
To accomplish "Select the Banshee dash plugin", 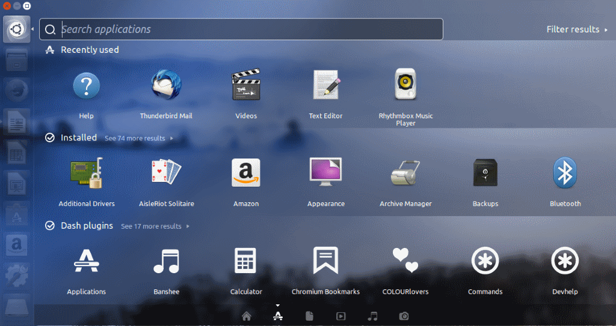I will 166,261.
